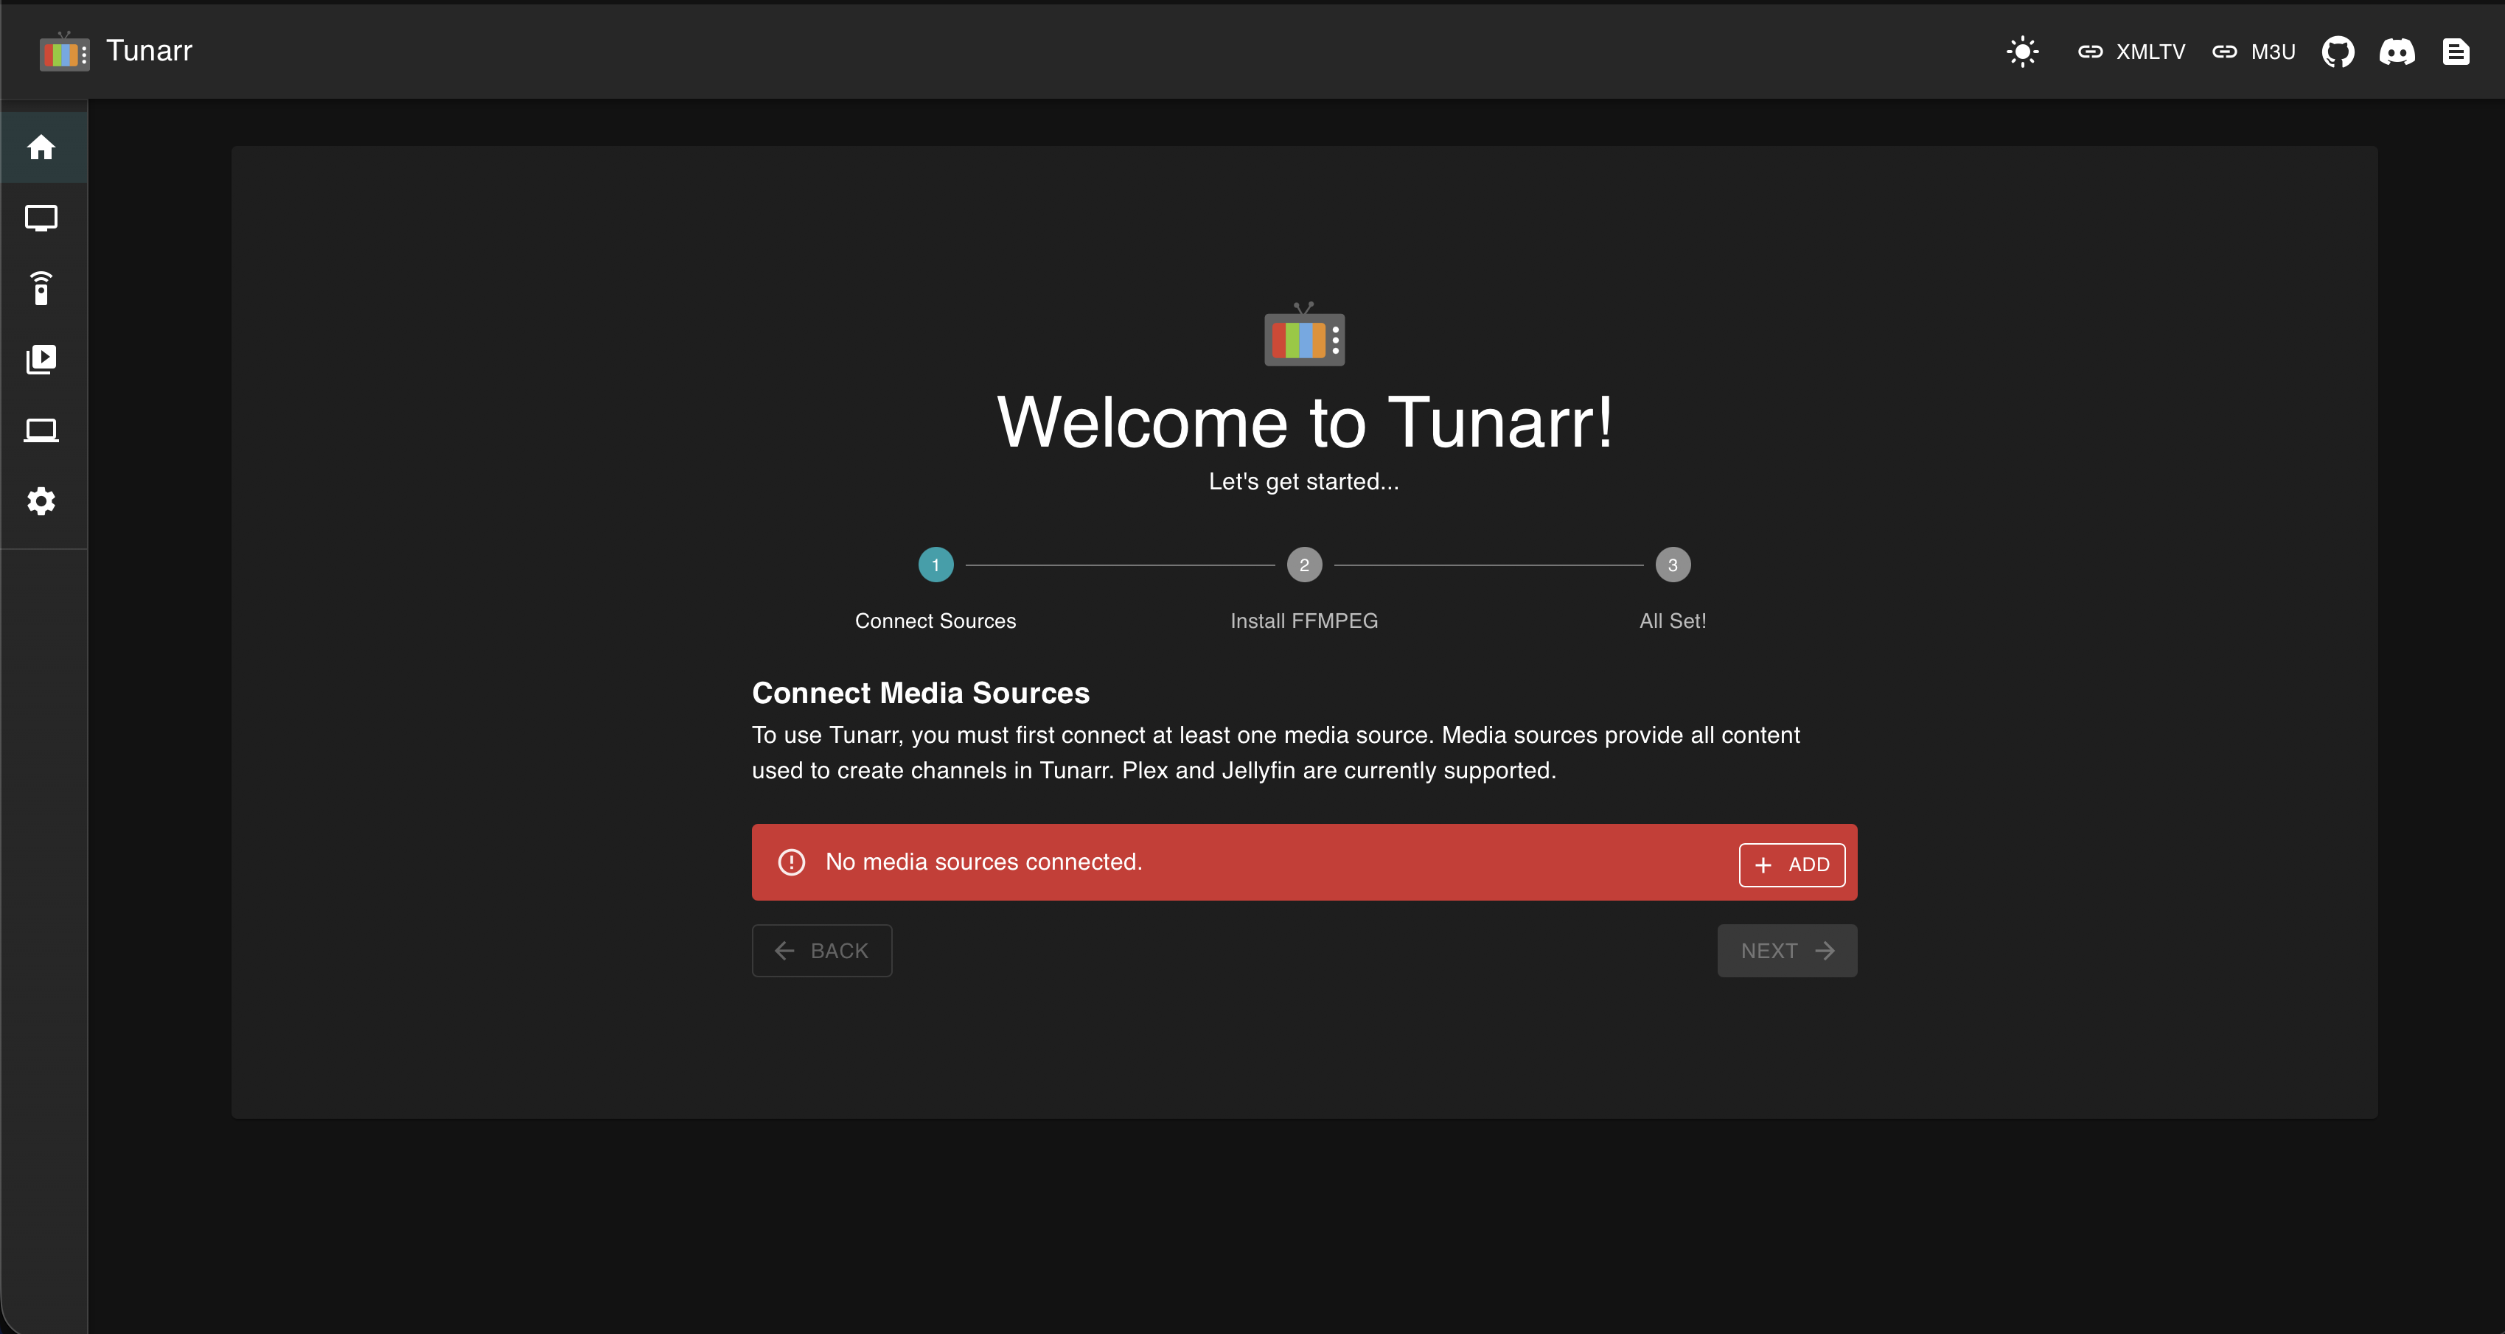Open the Library video stack sidebar icon
This screenshot has height=1334, width=2505.
(x=41, y=360)
